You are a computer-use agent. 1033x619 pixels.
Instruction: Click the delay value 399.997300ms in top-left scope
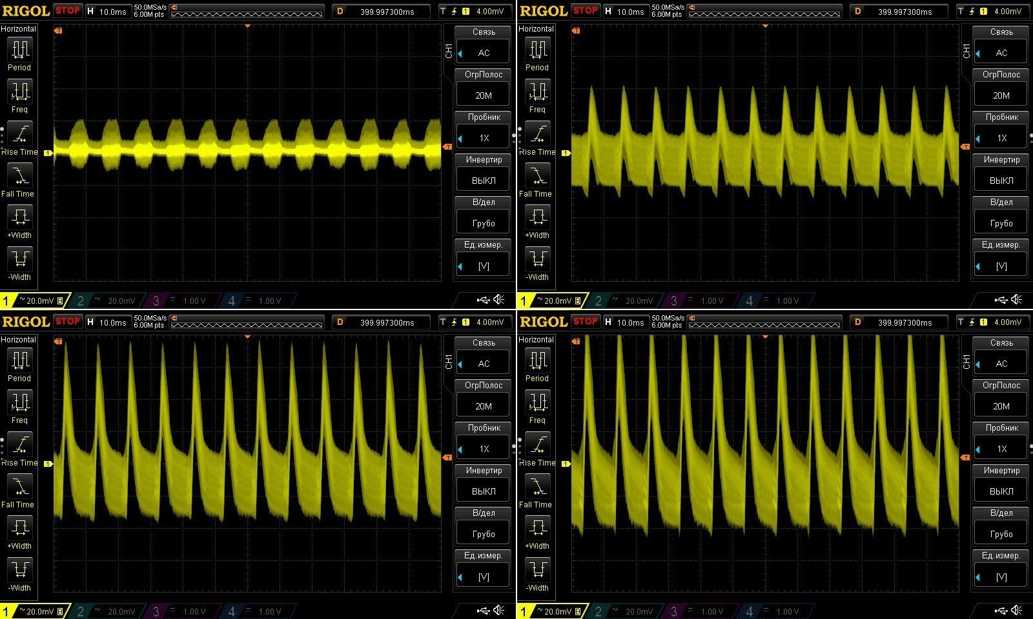(x=387, y=12)
